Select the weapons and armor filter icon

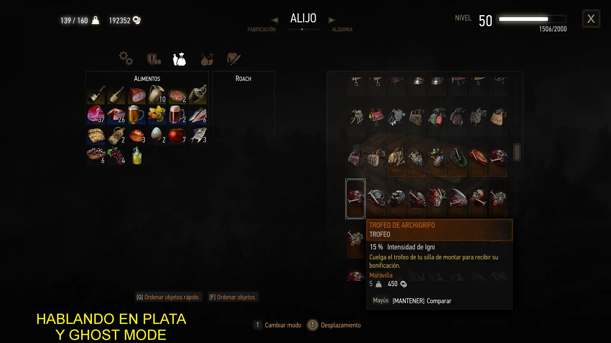click(154, 59)
